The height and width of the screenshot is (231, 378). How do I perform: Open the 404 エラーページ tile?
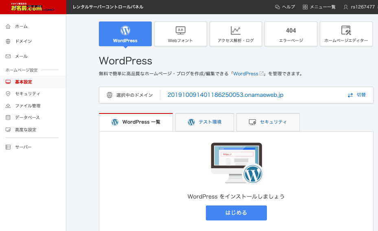[291, 34]
